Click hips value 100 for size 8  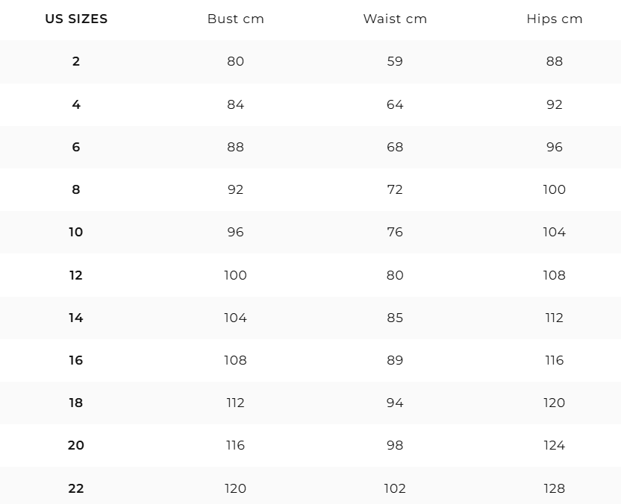pyautogui.click(x=555, y=189)
